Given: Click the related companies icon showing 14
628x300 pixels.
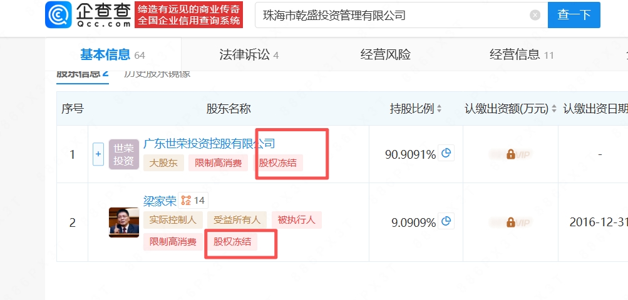Looking at the screenshot, I should tap(193, 200).
